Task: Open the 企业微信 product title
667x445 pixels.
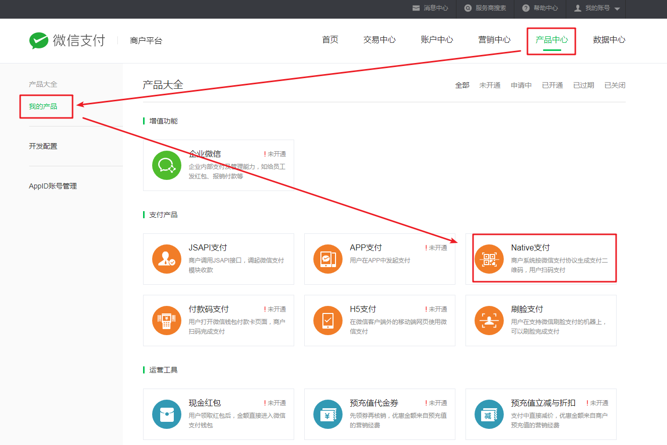Action: click(205, 154)
